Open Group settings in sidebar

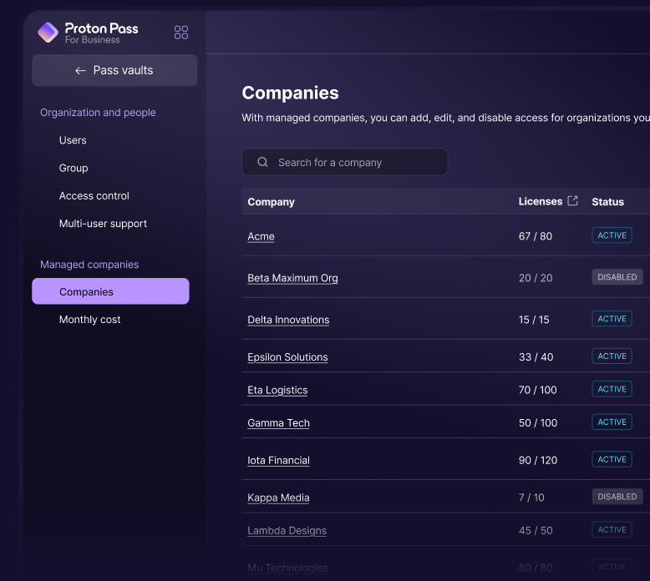coord(74,168)
